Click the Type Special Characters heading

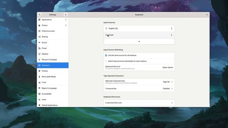point(114,76)
